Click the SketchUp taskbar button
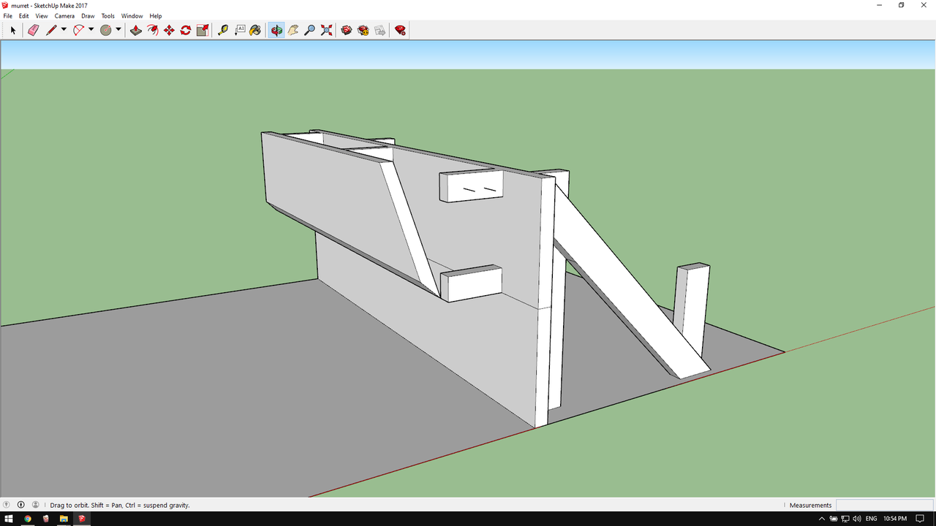Viewport: 936px width, 526px height. point(82,519)
